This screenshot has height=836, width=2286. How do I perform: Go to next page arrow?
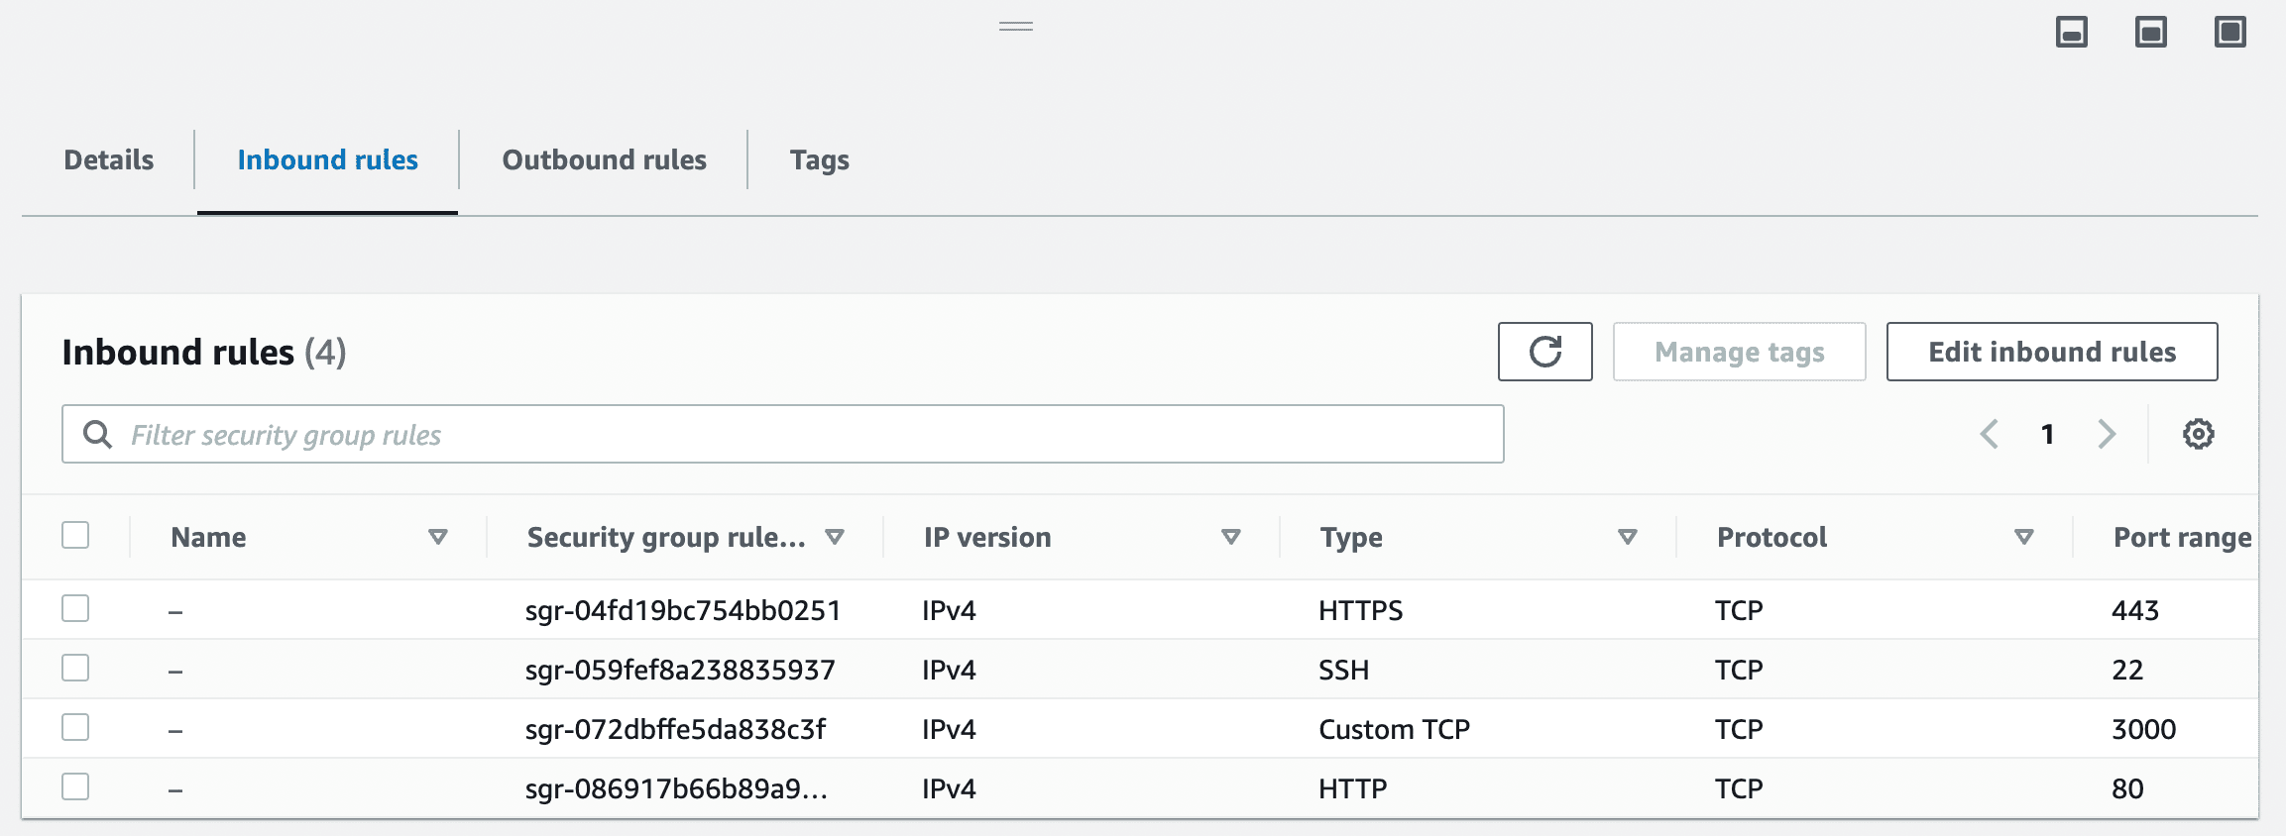click(x=2107, y=434)
